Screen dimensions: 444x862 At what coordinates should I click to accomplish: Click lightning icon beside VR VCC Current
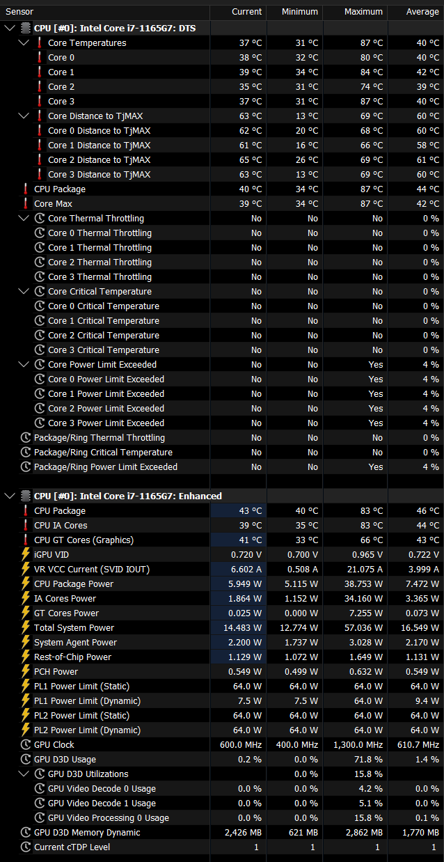(x=26, y=569)
